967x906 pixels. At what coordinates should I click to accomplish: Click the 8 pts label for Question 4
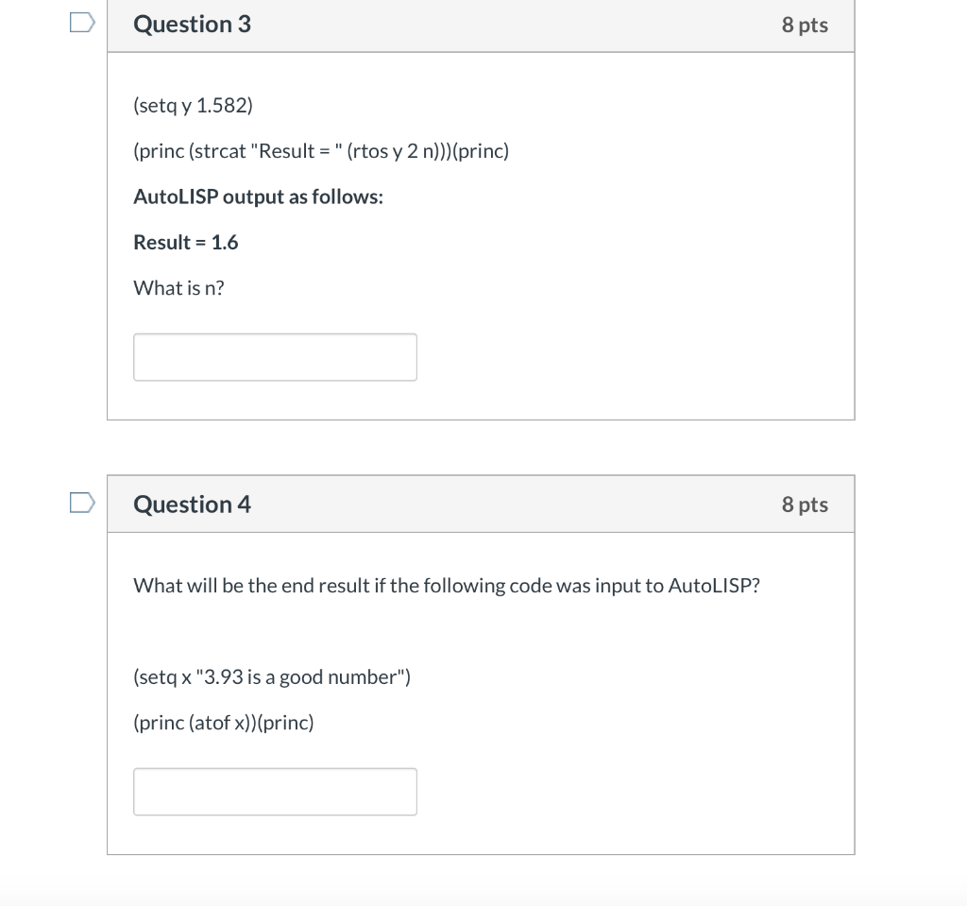click(x=804, y=504)
